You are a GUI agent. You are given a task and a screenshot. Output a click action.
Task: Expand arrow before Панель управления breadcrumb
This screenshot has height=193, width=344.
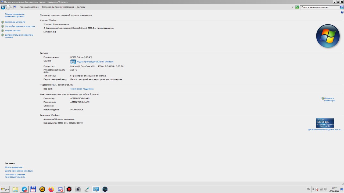pos(18,7)
